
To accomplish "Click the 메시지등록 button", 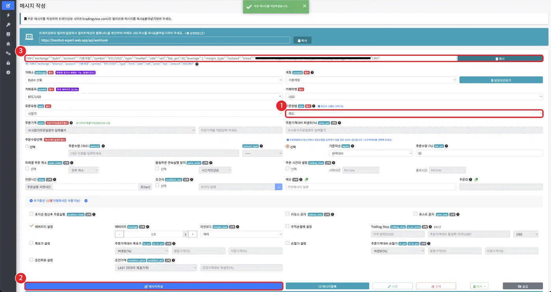I will pos(327,286).
